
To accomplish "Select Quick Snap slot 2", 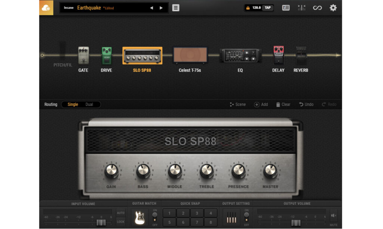I will (x=183, y=213).
